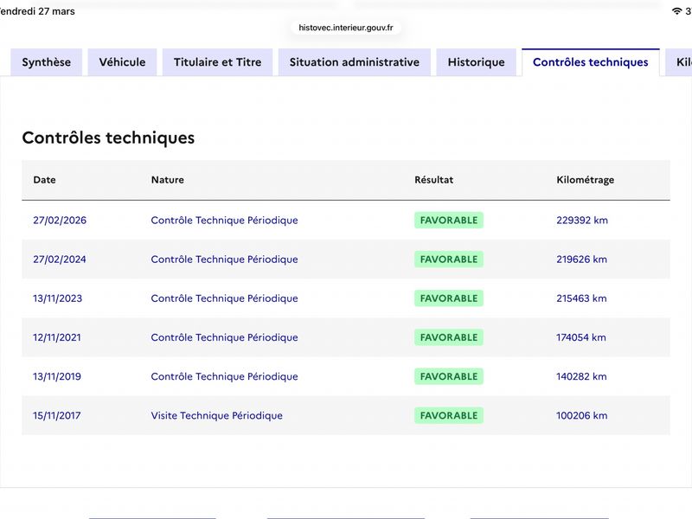Select the 27/02/2026 inspection date
Screen dimensions: 692x519
click(x=60, y=221)
